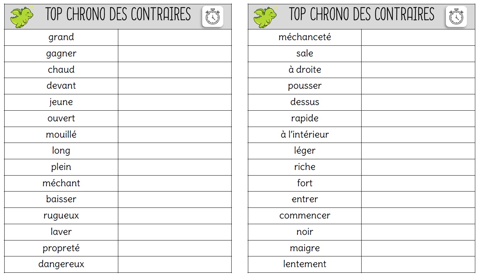Image resolution: width=482 pixels, height=277 pixels.
Task: Select the blank cell next to 'gagner'
Action: [x=175, y=54]
